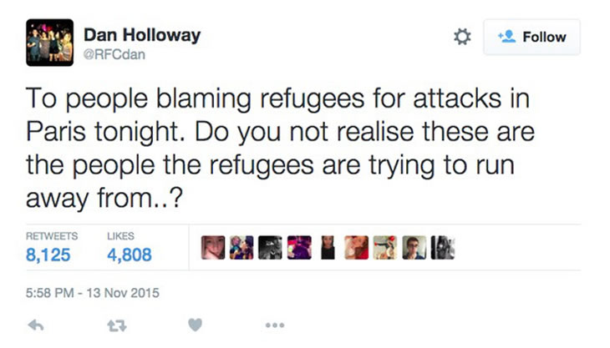Click the reply arrow icon
610x348 pixels.
(x=36, y=325)
